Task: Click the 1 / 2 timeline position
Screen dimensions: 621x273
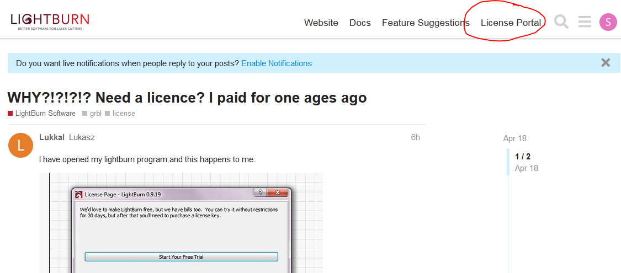Action: (x=523, y=156)
